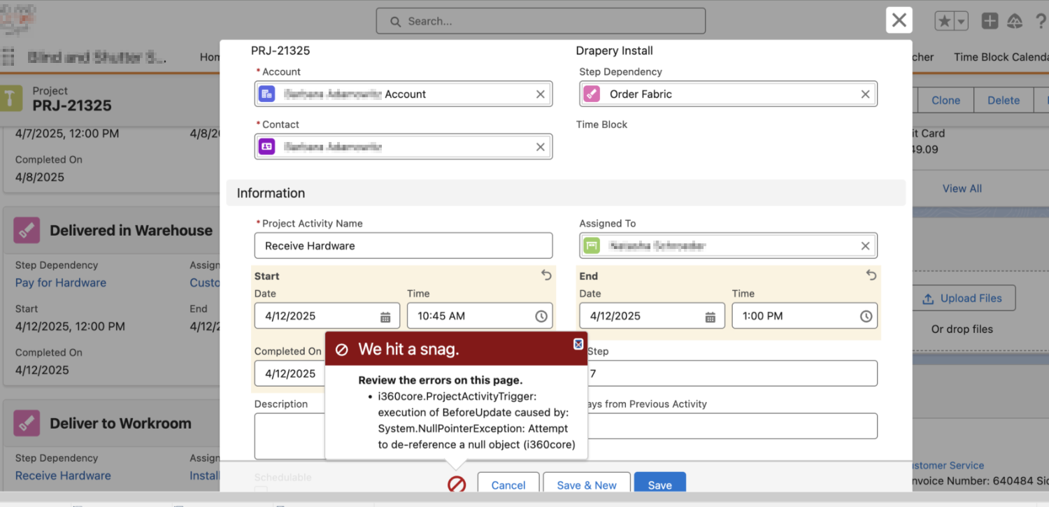The image size is (1049, 507).
Task: Open the Home tab in the navigation bar
Action: pos(210,57)
